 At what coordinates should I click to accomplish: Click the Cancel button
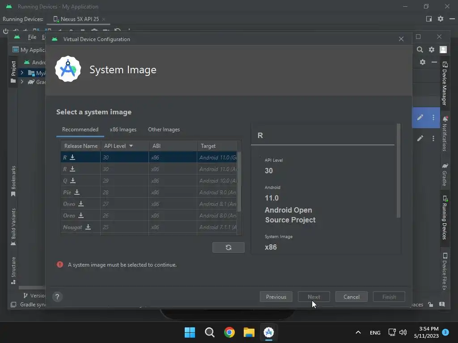tap(352, 297)
